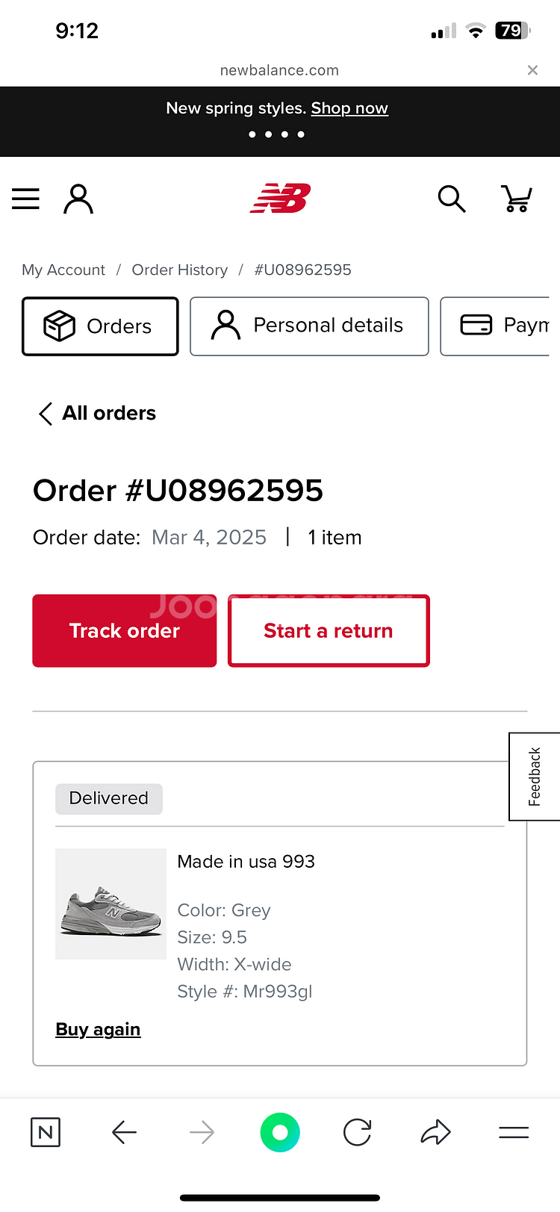Tap the browser back arrow
Screen dimensions: 560x1212
(x=124, y=1133)
